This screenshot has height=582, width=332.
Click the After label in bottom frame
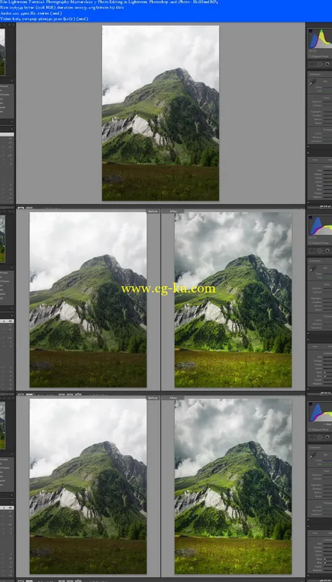click(173, 398)
